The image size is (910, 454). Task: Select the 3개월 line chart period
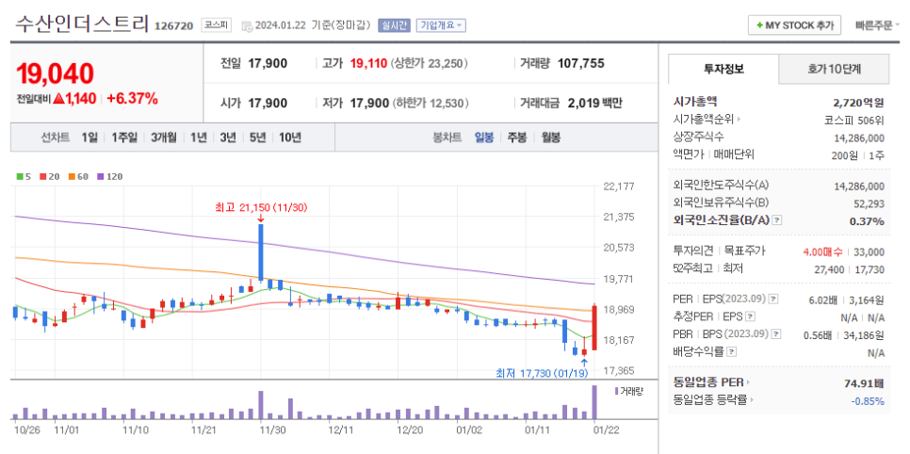coord(164,138)
